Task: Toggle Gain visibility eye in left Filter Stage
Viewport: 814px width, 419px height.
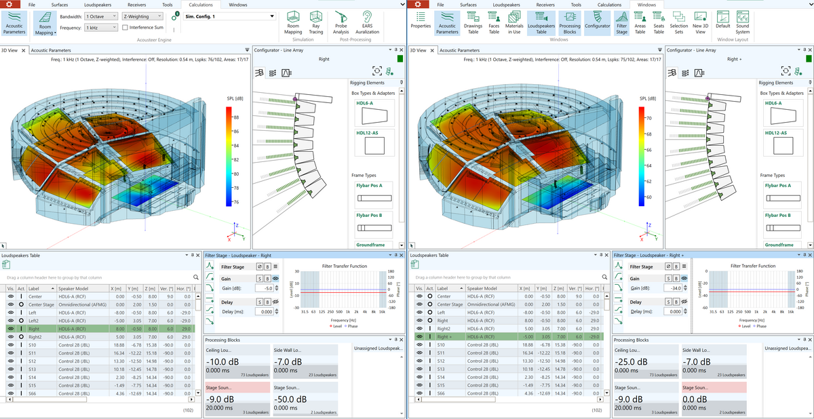Action: 276,278
